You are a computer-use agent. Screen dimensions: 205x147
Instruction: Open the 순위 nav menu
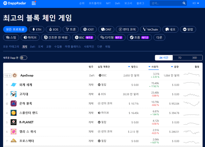point(82,3)
